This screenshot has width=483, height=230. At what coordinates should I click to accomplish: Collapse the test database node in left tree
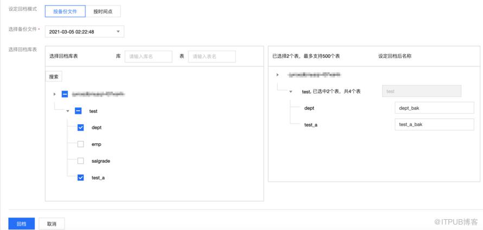[x=68, y=111]
